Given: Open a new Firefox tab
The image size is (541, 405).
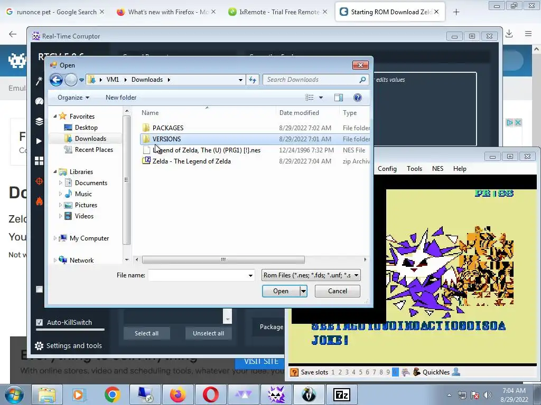Looking at the screenshot, I should pos(456,12).
